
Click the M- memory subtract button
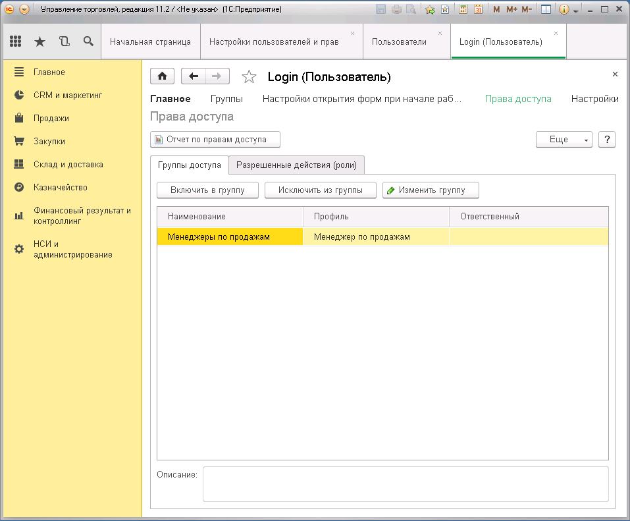[527, 9]
